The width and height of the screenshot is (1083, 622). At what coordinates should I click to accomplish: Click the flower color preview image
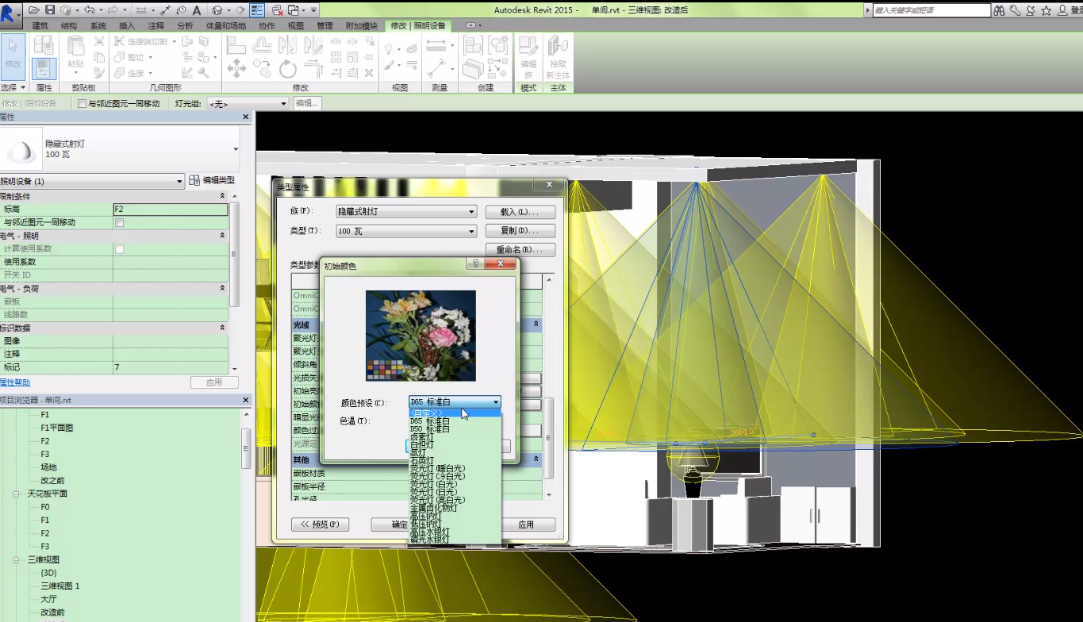tap(421, 336)
